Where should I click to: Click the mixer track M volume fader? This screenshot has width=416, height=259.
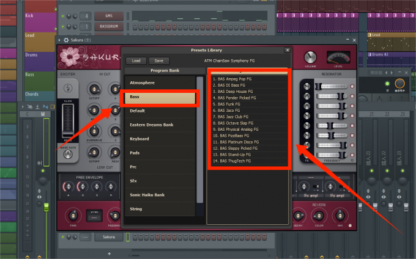coord(46,207)
